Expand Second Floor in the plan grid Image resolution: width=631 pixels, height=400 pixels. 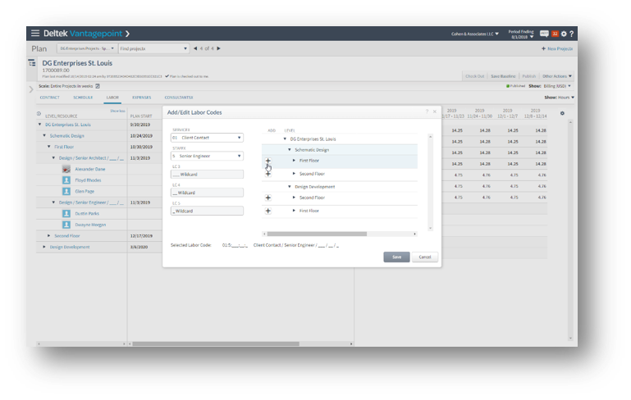click(48, 236)
